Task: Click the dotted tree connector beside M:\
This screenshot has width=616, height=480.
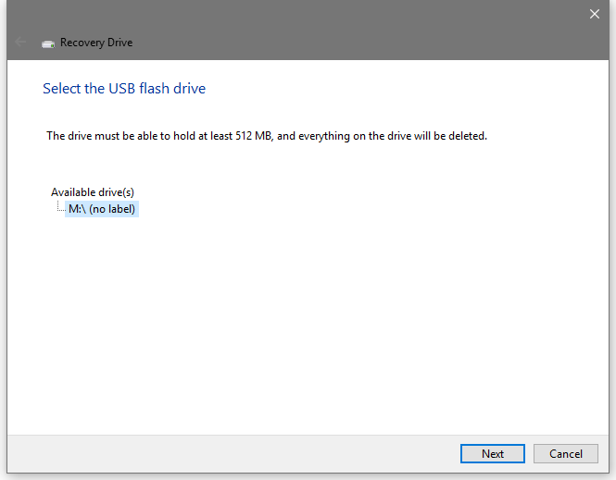Action: tap(61, 206)
